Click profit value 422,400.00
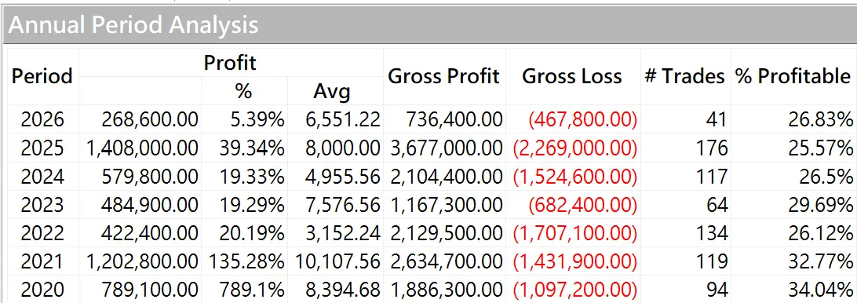 click(x=150, y=234)
